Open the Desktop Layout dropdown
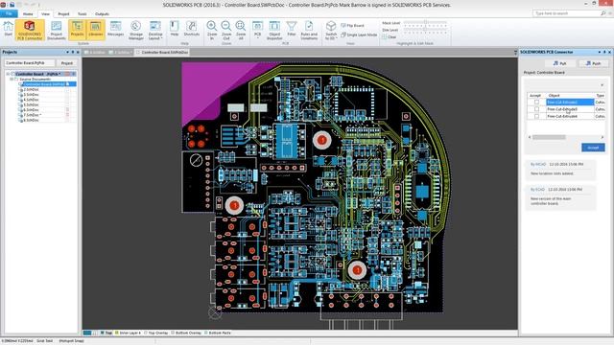 [155, 30]
